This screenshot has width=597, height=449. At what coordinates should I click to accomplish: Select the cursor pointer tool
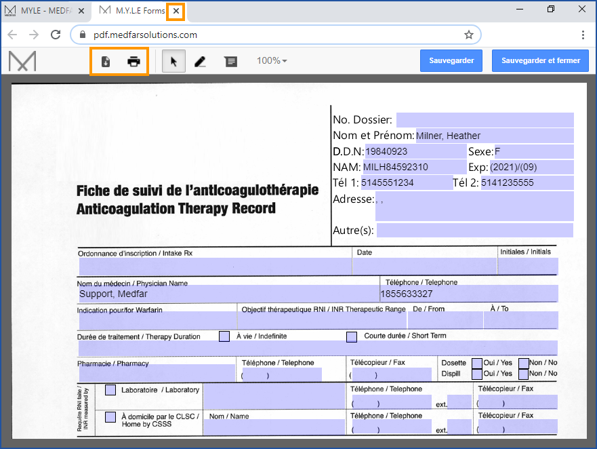pyautogui.click(x=173, y=62)
